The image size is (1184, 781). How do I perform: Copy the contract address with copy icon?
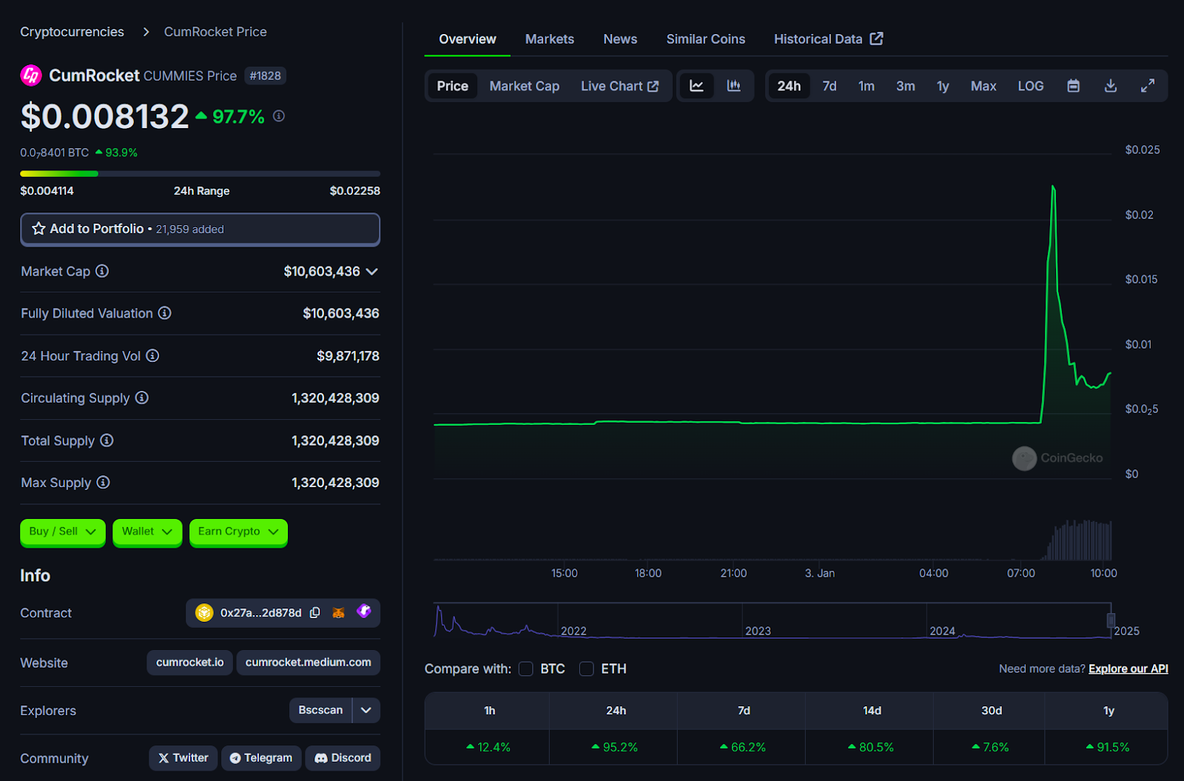pos(315,613)
